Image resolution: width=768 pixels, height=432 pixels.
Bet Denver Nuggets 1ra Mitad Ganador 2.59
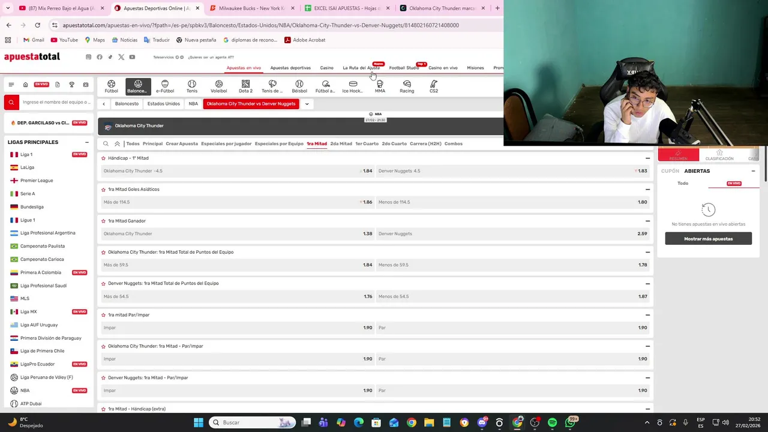(x=513, y=233)
